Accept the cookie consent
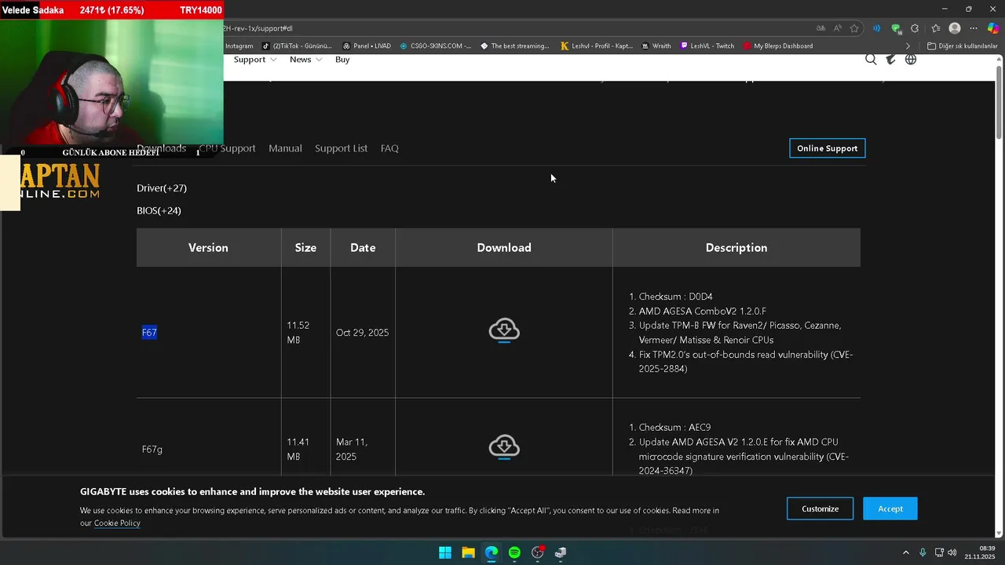The image size is (1005, 565). [x=890, y=508]
